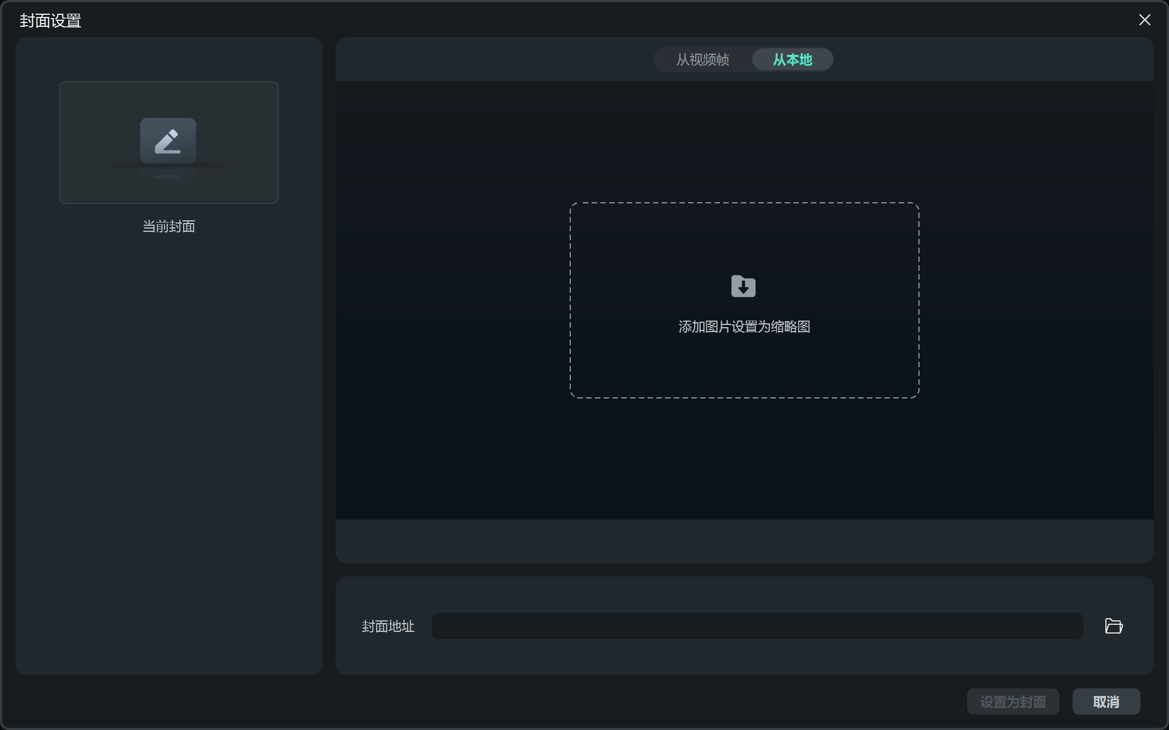This screenshot has height=730, width=1169.
Task: Click the 添加图片设置为缩略图 text
Action: (744, 327)
